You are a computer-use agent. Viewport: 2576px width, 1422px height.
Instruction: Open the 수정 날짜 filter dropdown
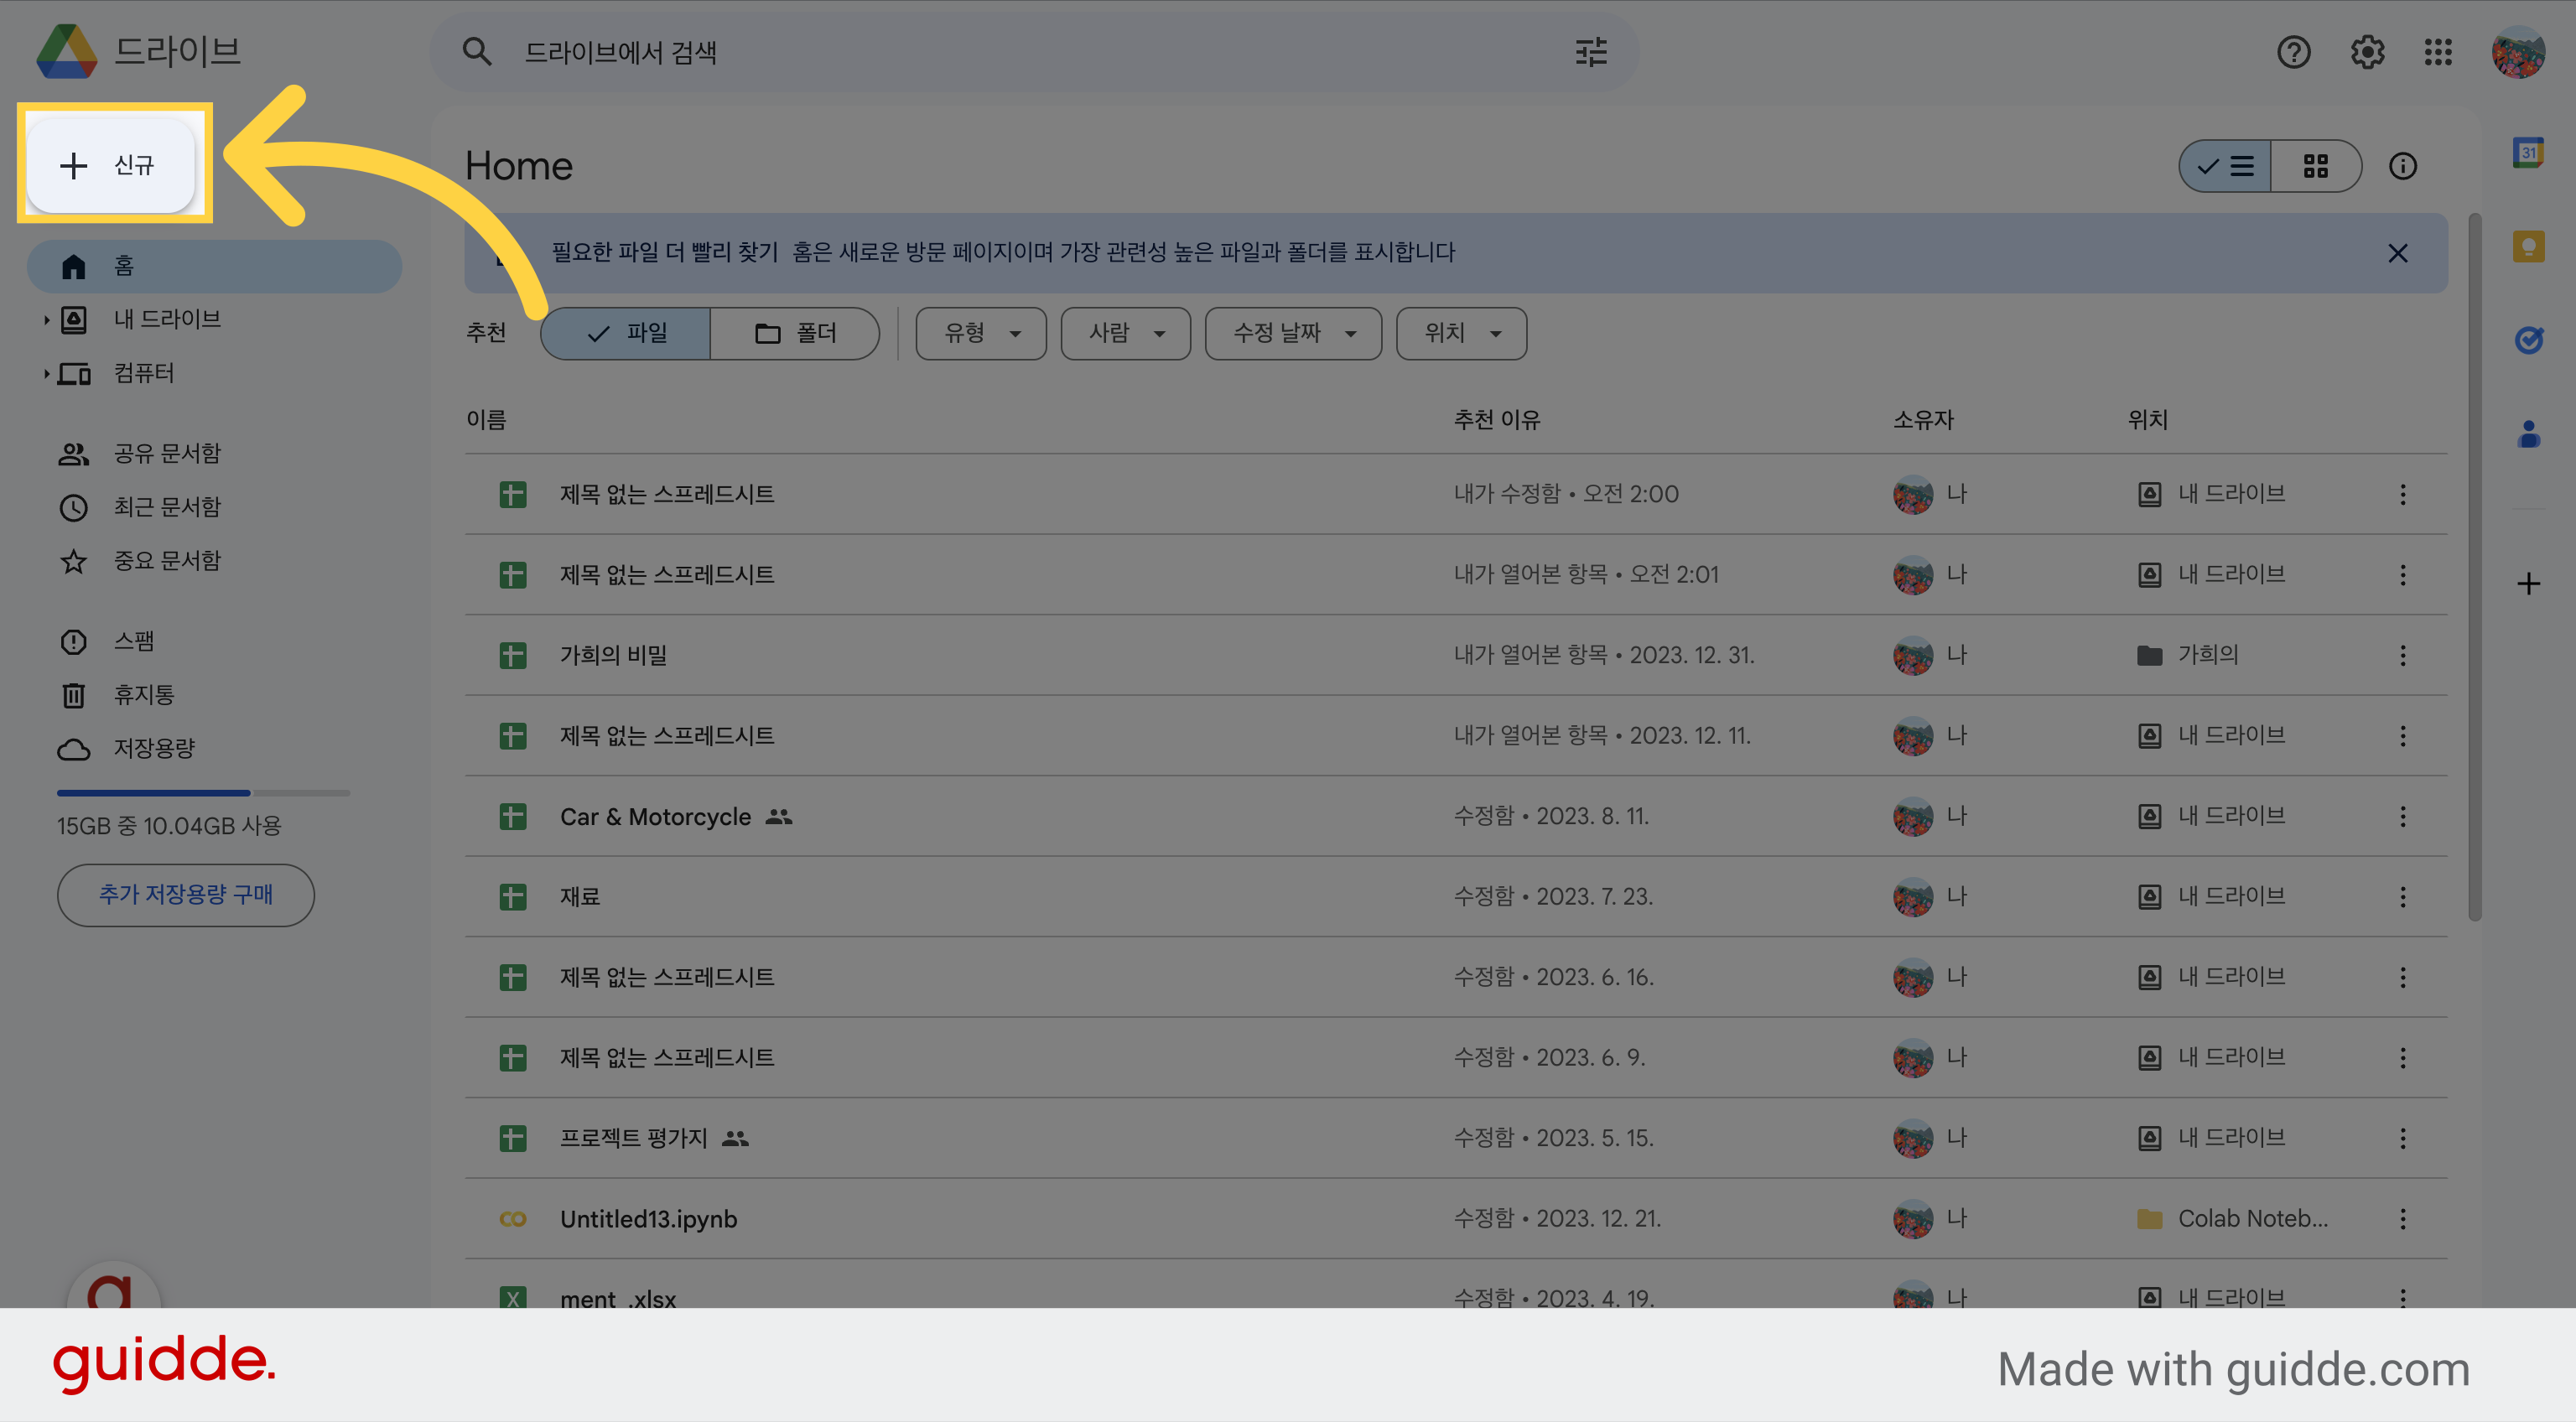pyautogui.click(x=1293, y=333)
